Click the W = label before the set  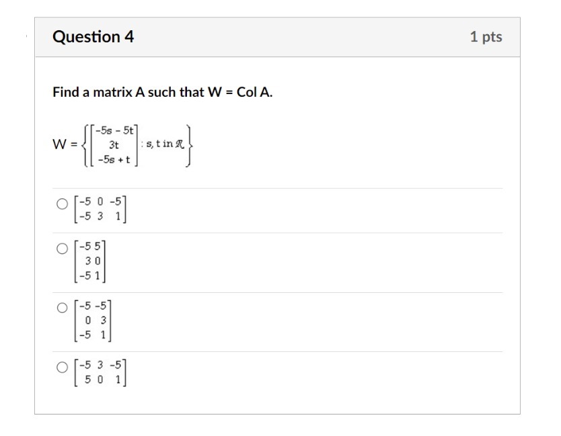pyautogui.click(x=65, y=144)
